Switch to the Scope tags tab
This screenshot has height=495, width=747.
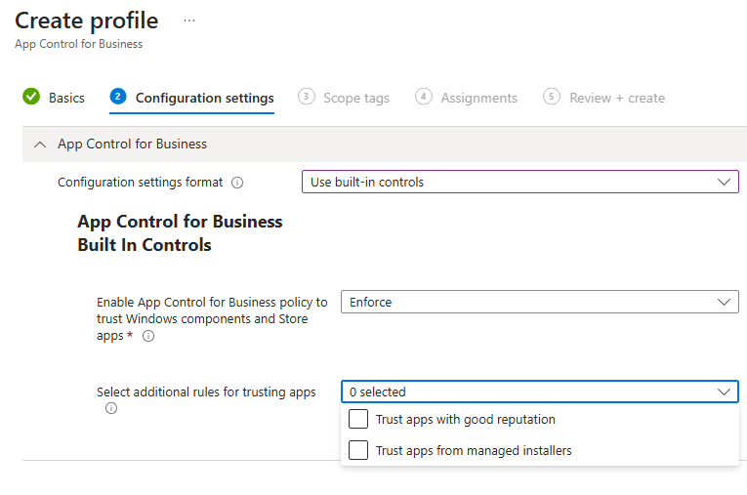(355, 98)
